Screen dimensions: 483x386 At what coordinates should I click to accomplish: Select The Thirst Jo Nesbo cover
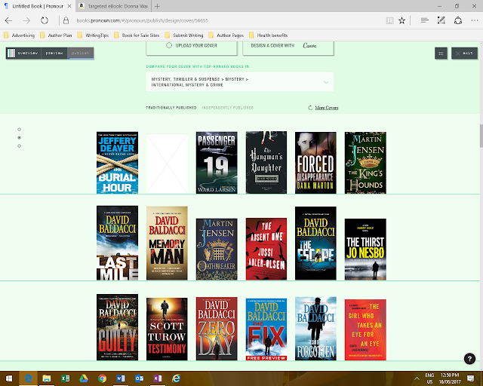(x=365, y=250)
